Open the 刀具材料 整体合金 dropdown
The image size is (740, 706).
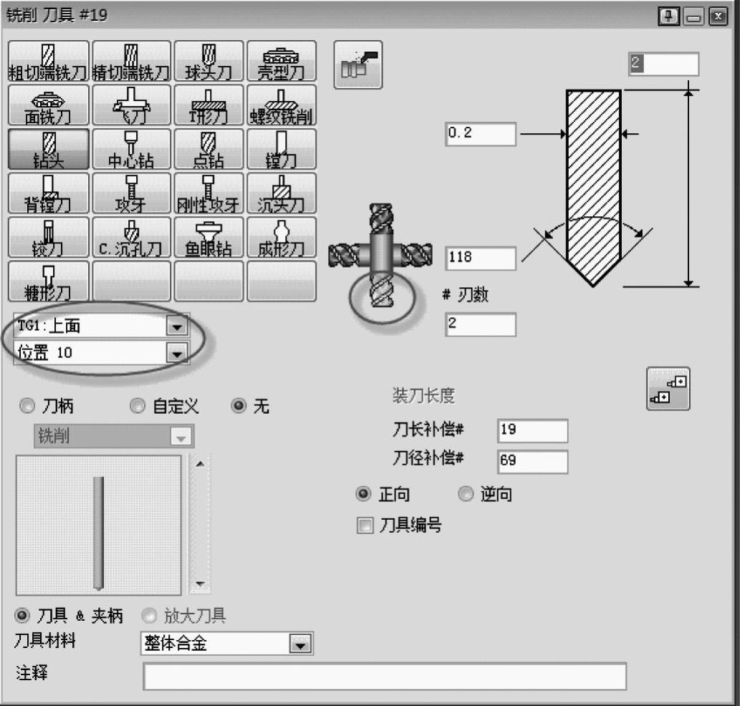pos(301,644)
